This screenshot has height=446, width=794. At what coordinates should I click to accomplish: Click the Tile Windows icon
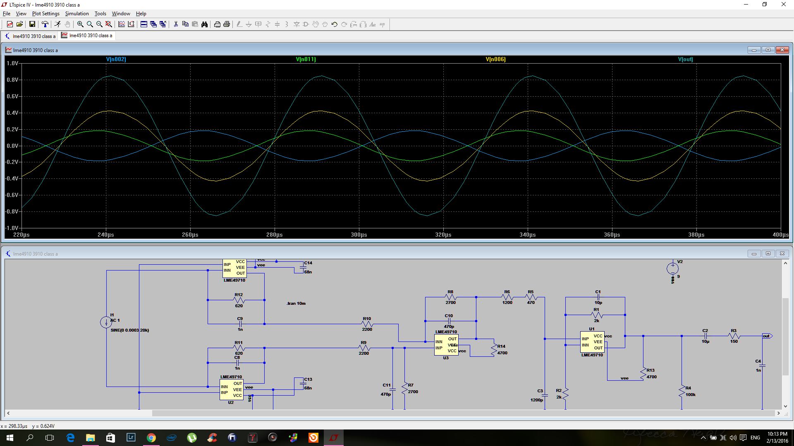click(144, 24)
